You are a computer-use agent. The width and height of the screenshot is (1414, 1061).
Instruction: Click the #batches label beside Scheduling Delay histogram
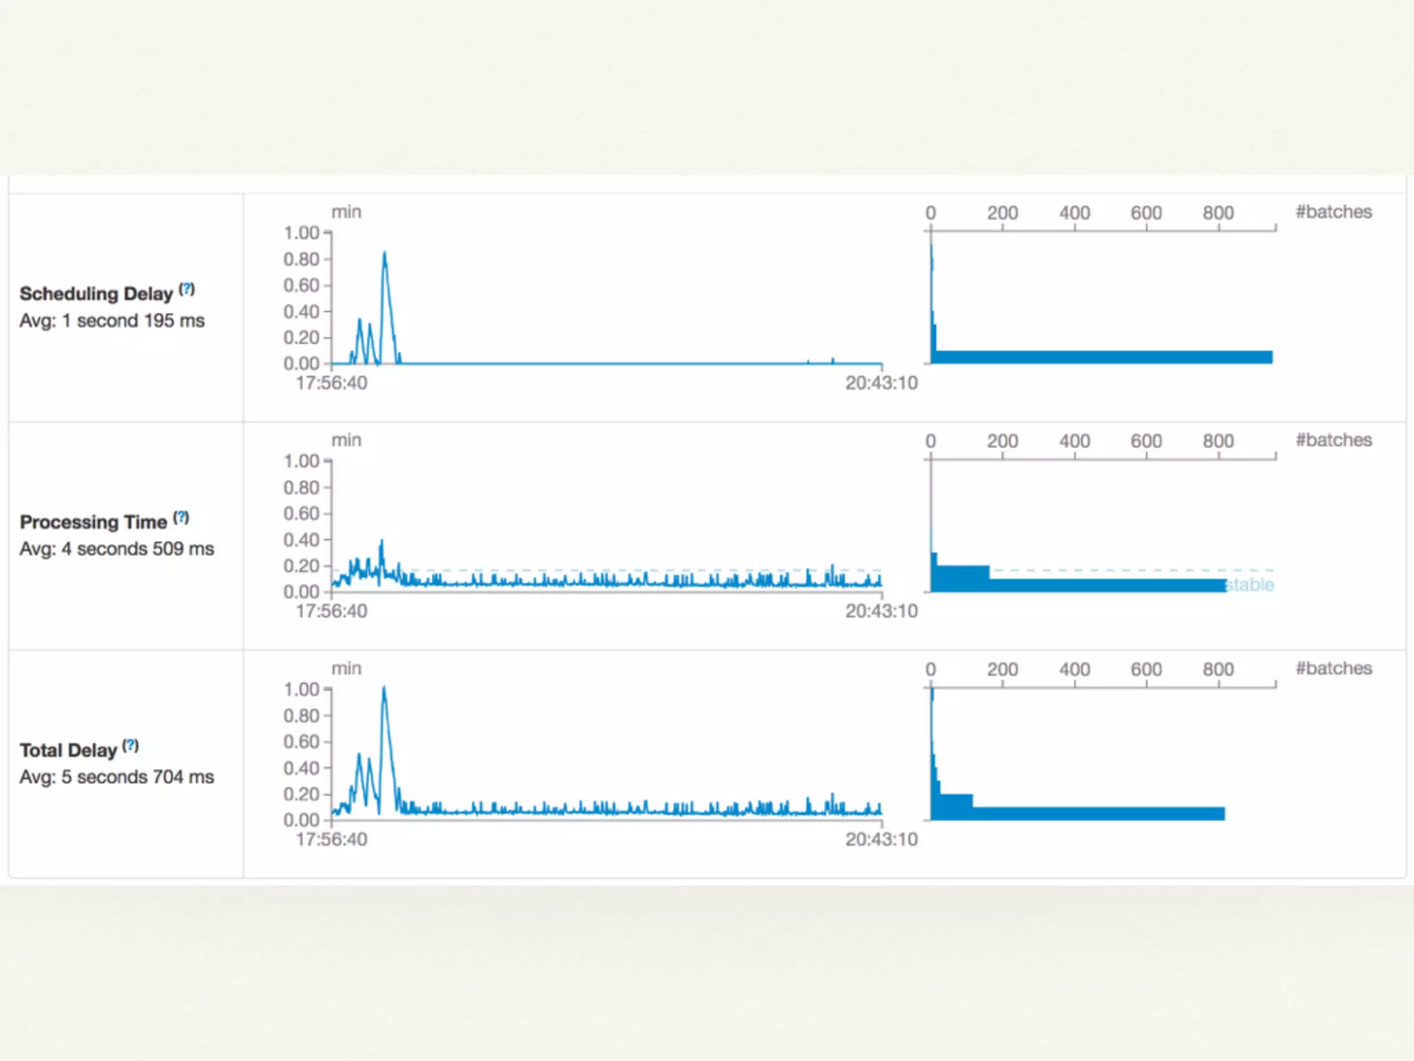1333,212
